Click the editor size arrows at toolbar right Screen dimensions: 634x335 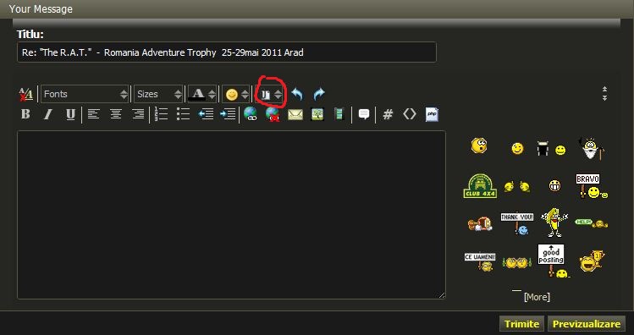point(604,94)
